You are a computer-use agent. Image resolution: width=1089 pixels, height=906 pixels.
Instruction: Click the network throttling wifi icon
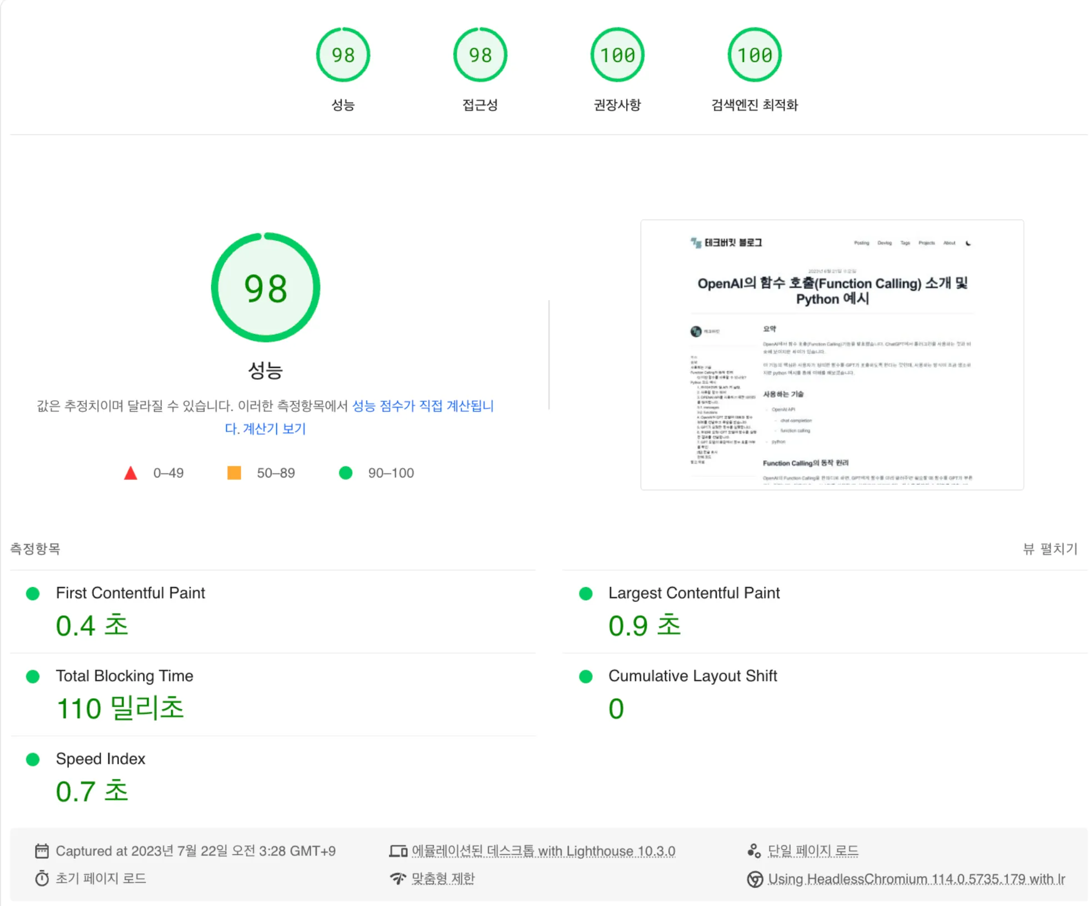pyautogui.click(x=398, y=879)
